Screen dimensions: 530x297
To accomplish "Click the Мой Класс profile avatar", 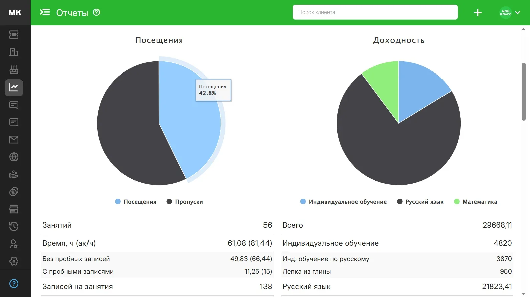I will pyautogui.click(x=505, y=13).
